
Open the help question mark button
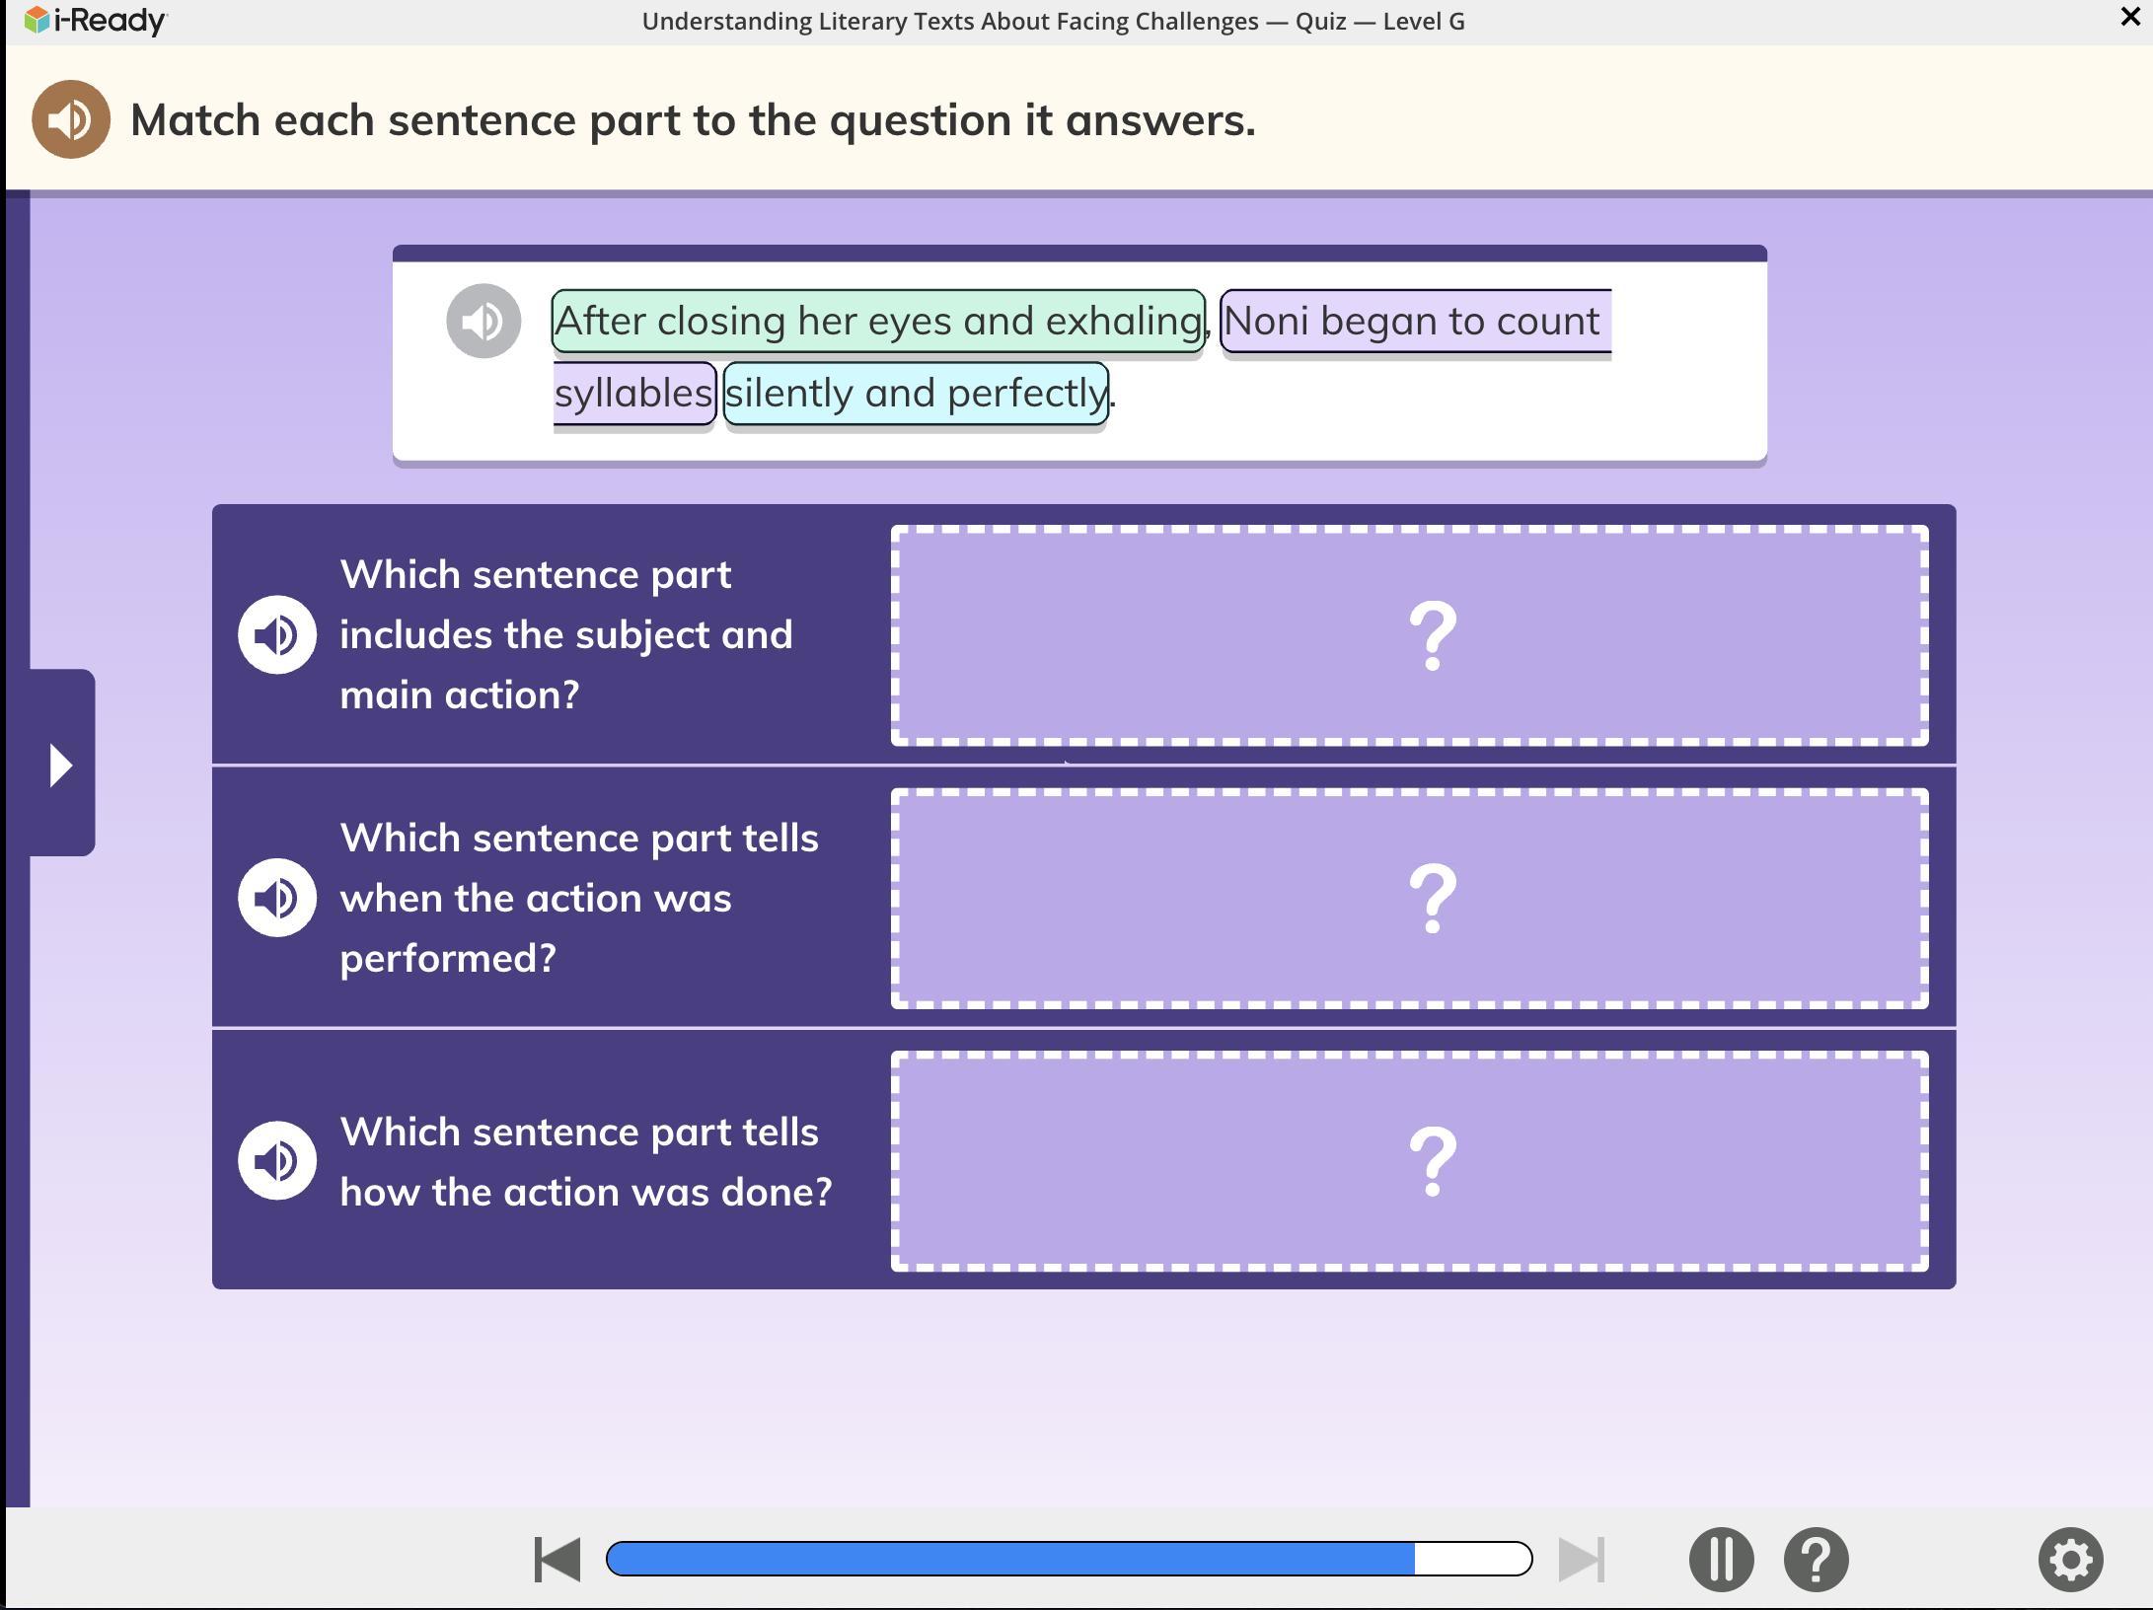click(x=1816, y=1560)
